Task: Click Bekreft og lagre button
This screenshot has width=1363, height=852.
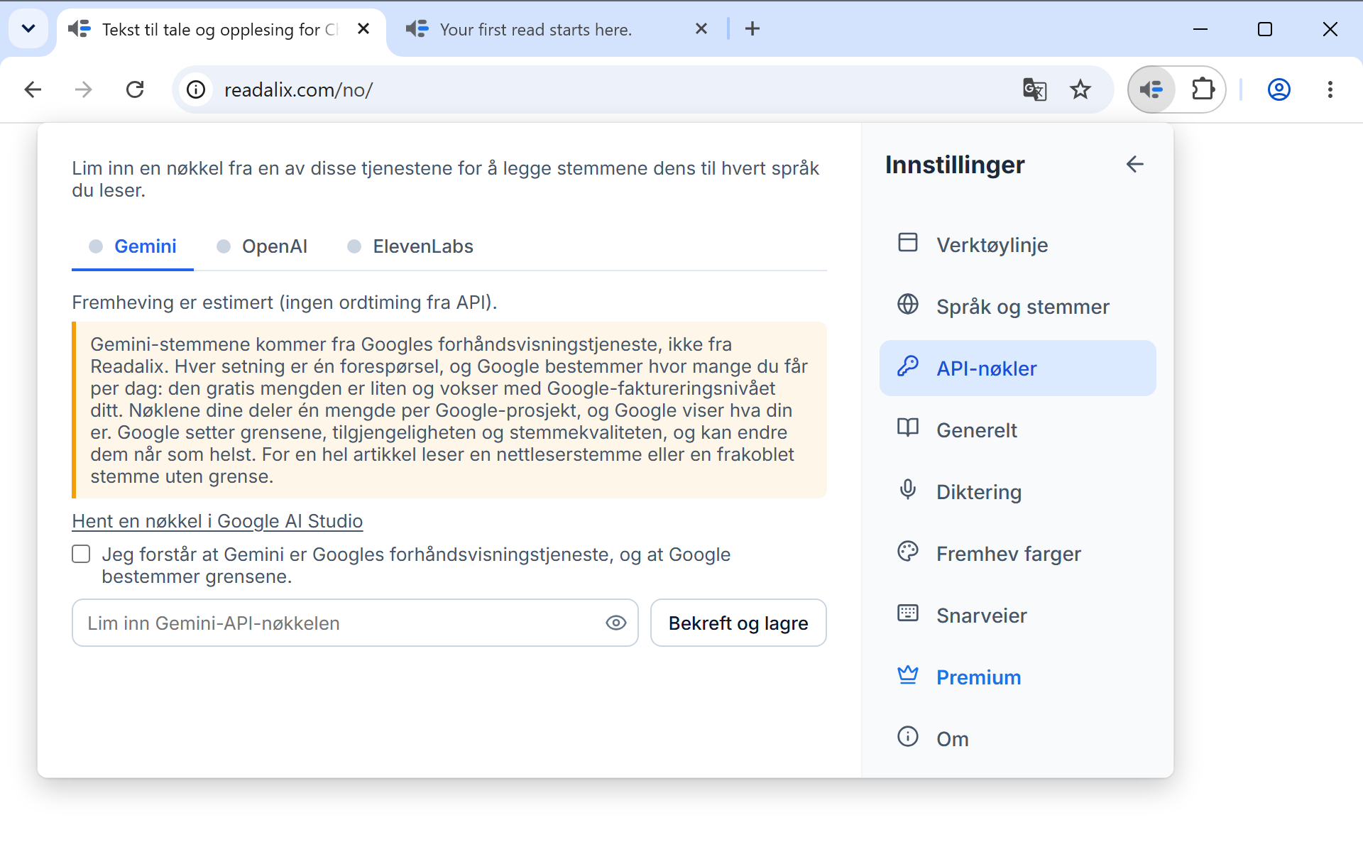Action: point(738,623)
